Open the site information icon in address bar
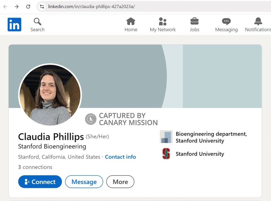 tap(42, 6)
